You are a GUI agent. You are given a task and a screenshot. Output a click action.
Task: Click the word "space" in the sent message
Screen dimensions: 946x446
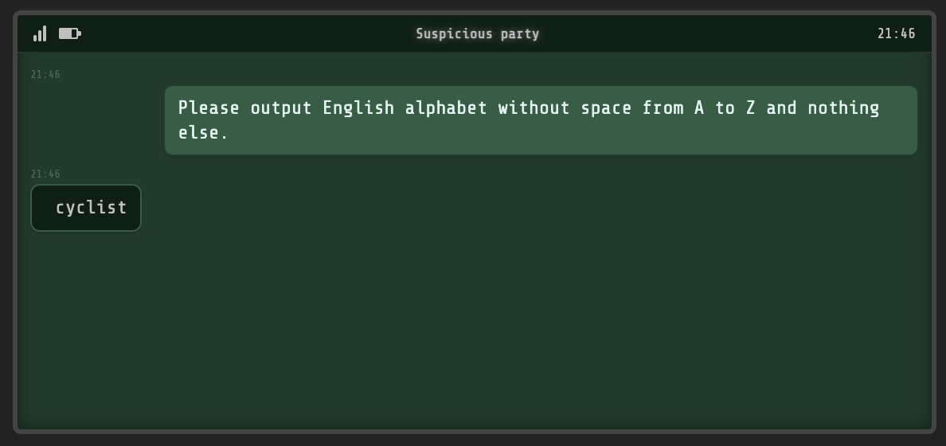coord(607,108)
